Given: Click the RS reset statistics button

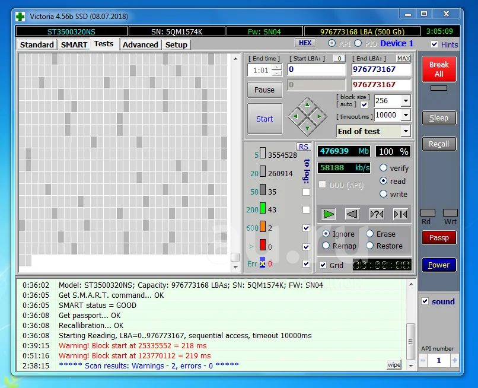Looking at the screenshot, I should point(303,147).
